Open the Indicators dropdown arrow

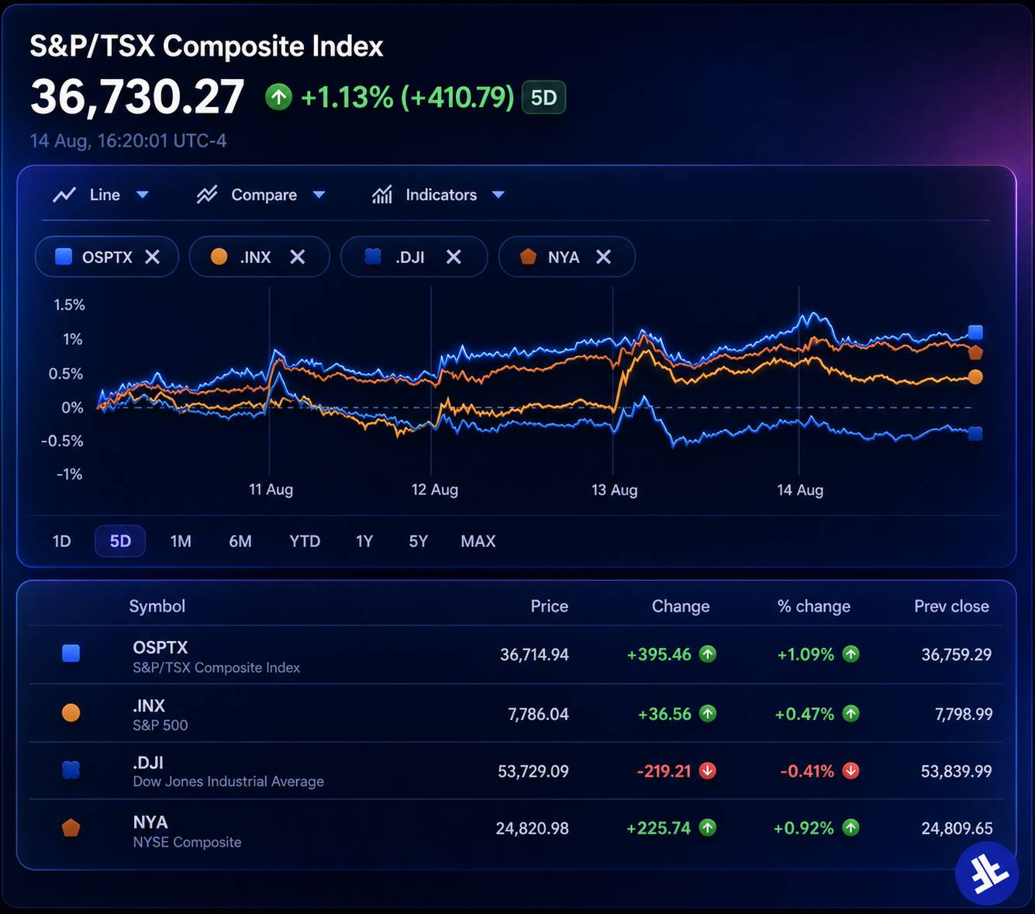[499, 195]
